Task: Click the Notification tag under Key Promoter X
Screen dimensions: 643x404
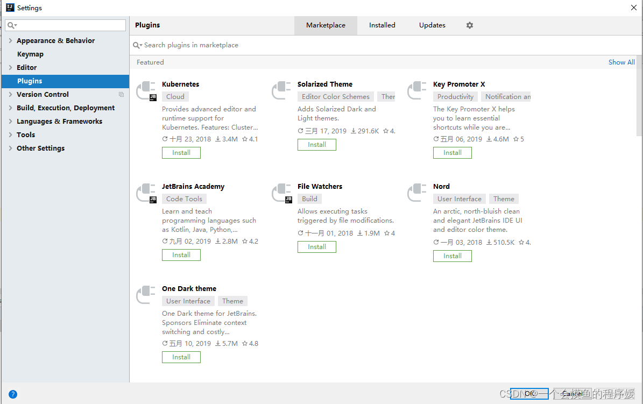Action: 506,97
